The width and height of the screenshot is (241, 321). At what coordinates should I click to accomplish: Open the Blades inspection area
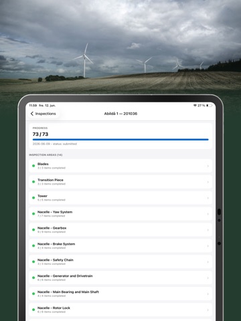click(x=120, y=166)
